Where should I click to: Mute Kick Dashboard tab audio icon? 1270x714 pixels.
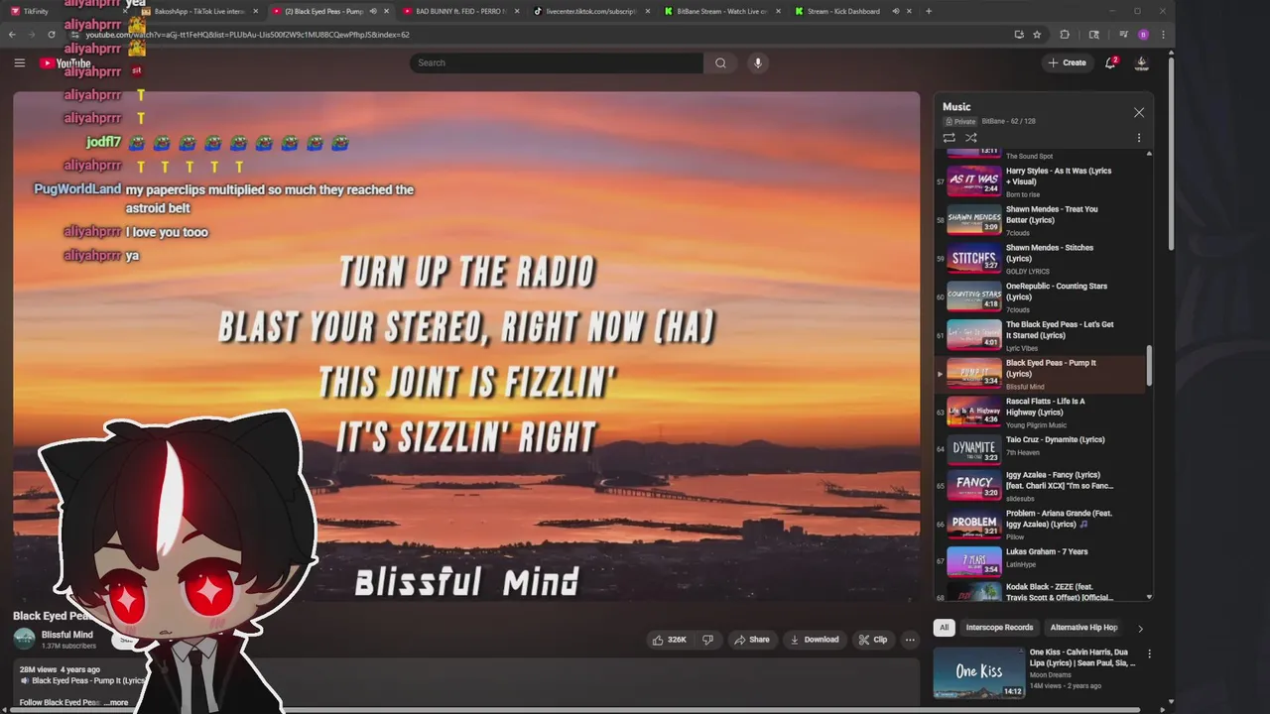coord(895,11)
